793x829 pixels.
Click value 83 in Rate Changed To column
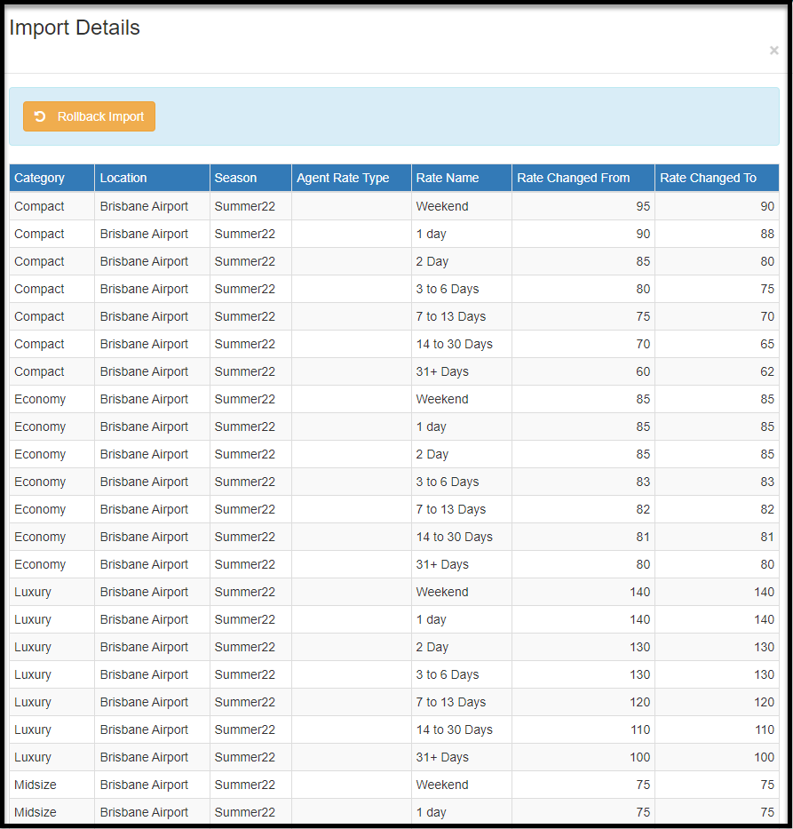point(767,482)
